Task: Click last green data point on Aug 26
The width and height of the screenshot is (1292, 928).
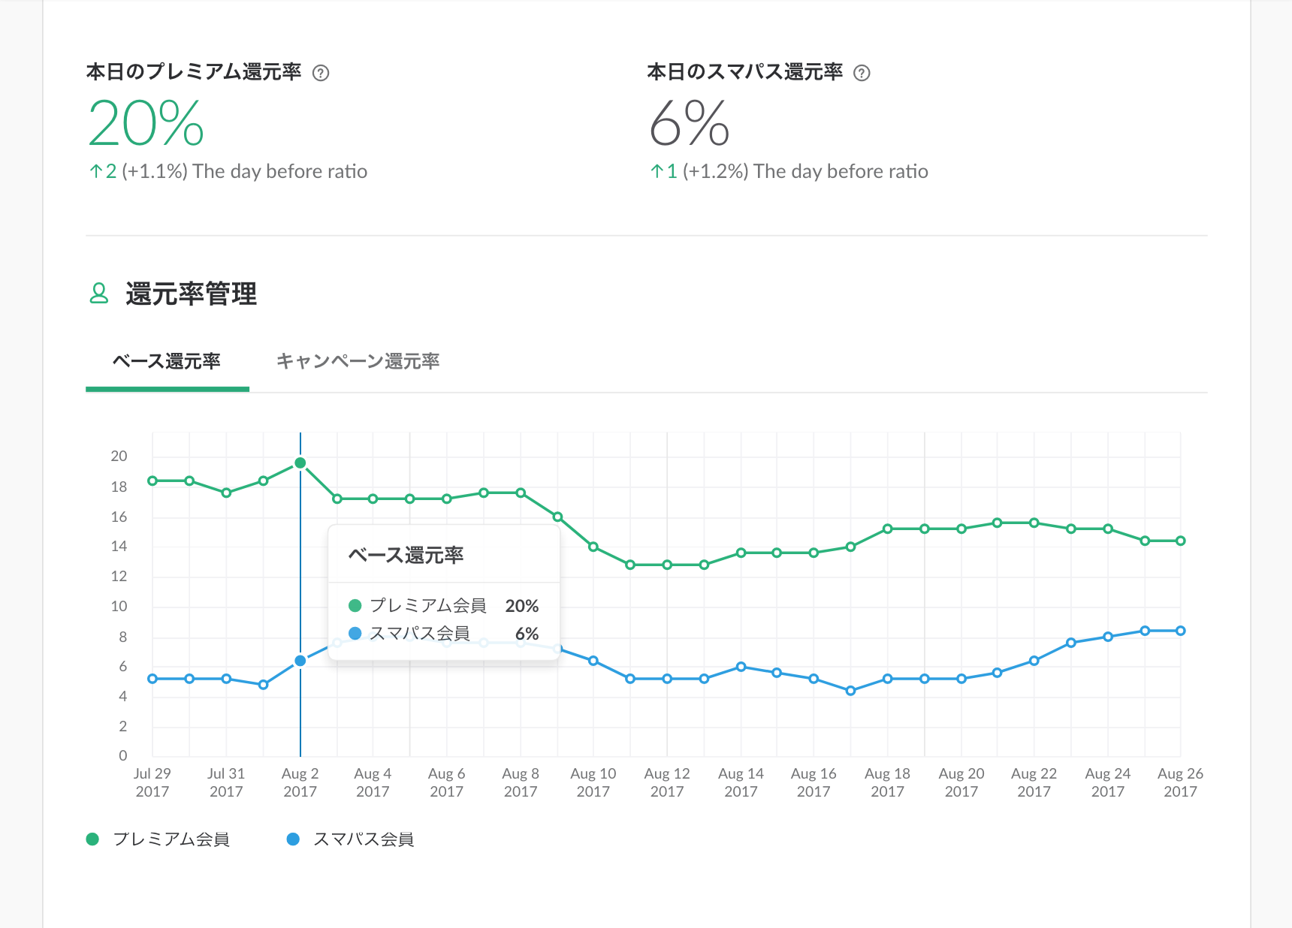Action: (x=1181, y=541)
